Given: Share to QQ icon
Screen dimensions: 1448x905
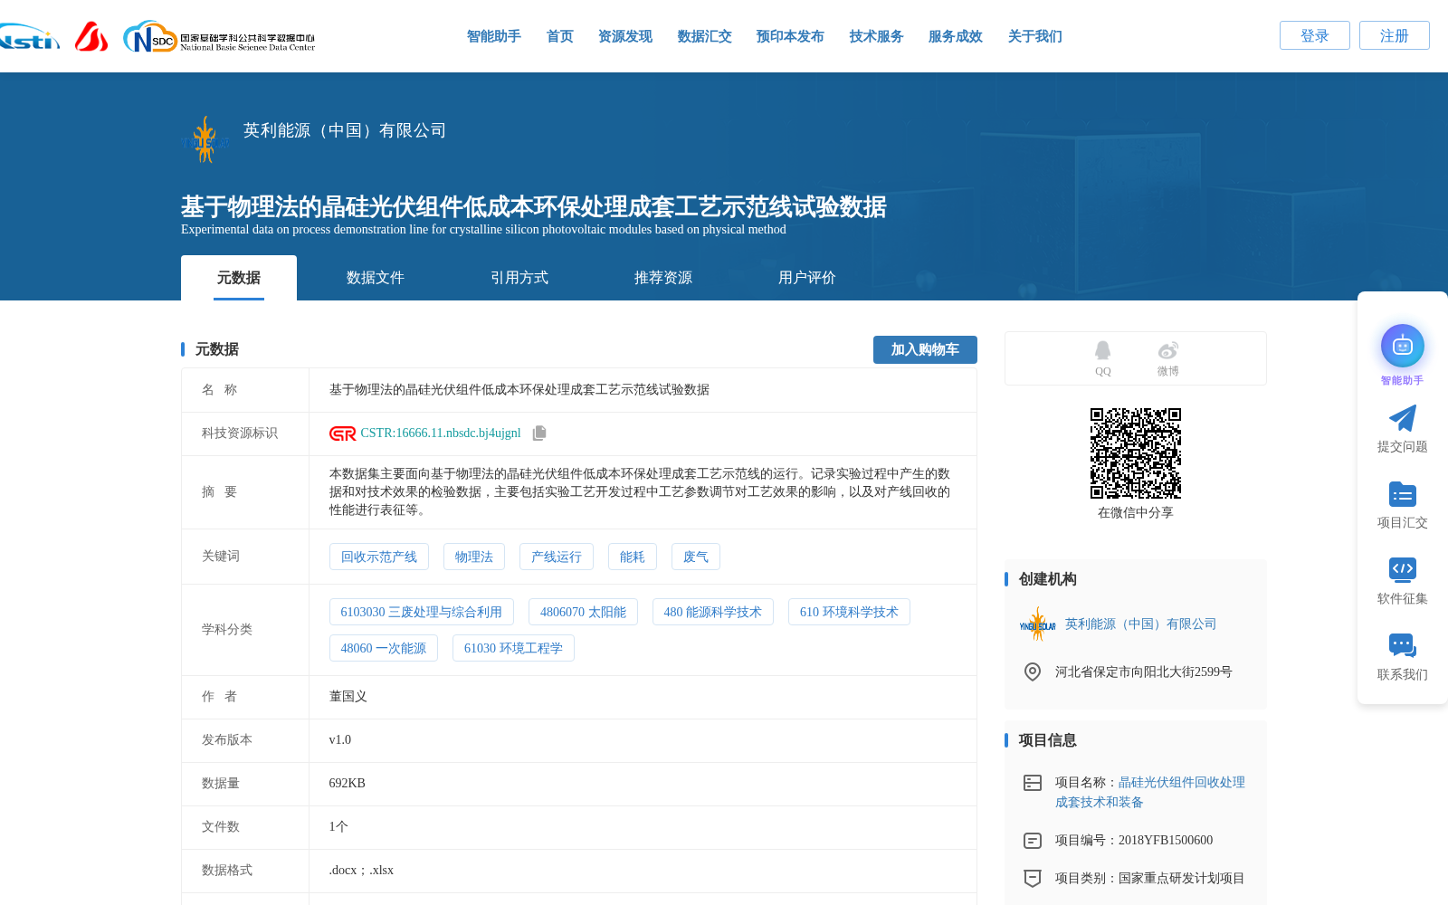Looking at the screenshot, I should (x=1102, y=350).
